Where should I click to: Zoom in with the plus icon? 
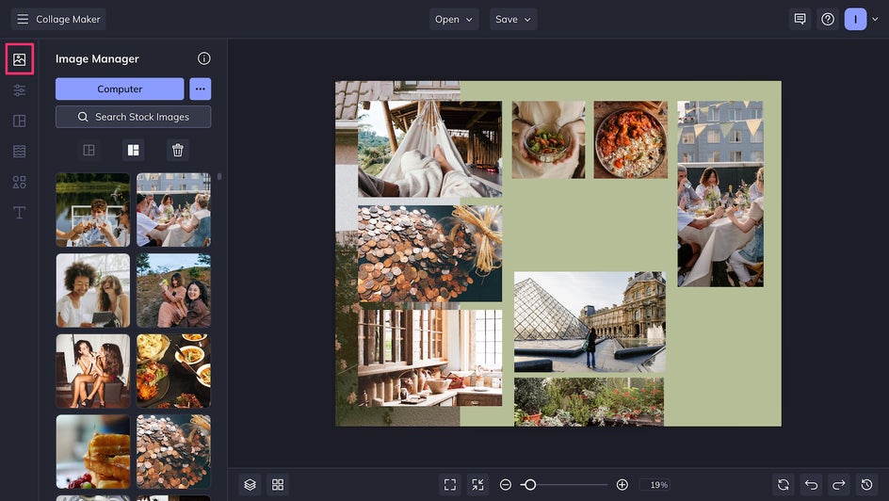click(622, 485)
